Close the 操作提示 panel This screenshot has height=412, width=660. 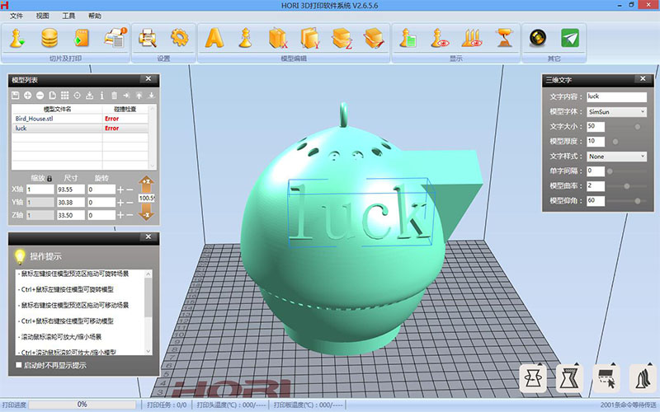(148, 236)
